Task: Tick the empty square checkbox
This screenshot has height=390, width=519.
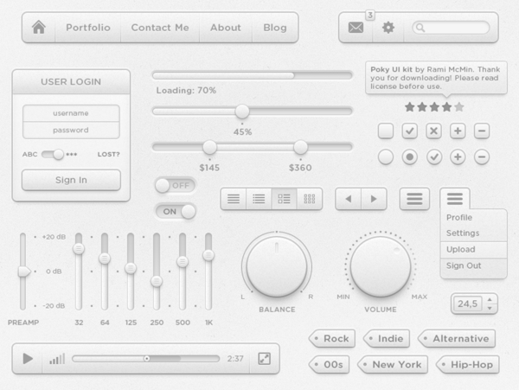Action: (386, 131)
